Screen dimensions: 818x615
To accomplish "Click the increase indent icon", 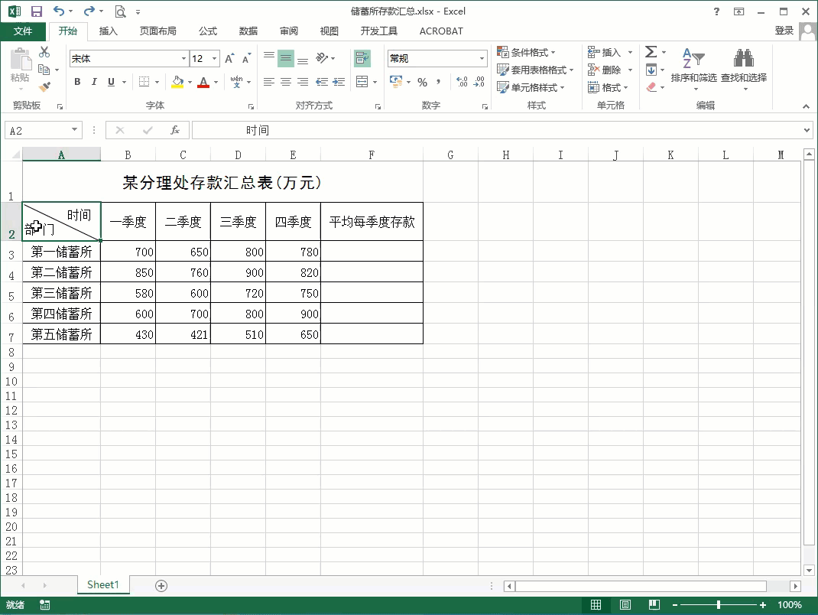I will click(x=339, y=82).
